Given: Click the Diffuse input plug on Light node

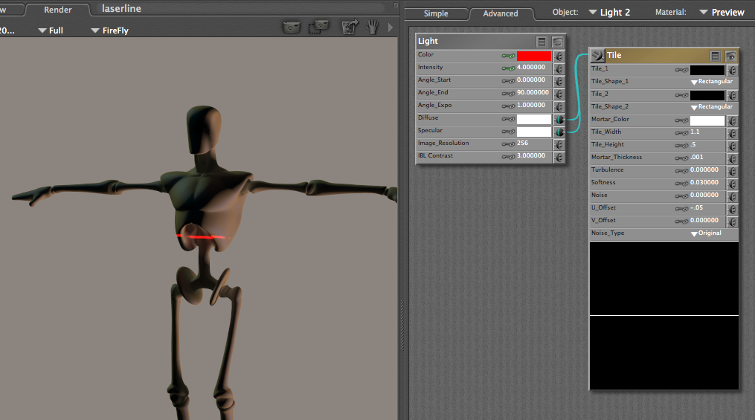Looking at the screenshot, I should pyautogui.click(x=559, y=119).
